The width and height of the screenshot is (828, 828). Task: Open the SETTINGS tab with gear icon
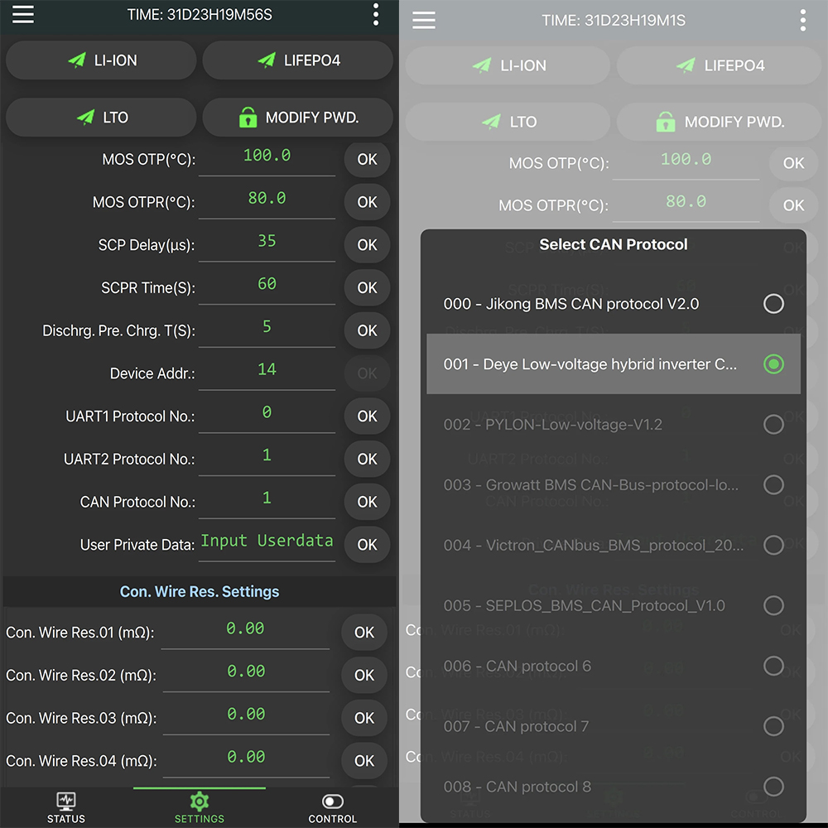(200, 807)
